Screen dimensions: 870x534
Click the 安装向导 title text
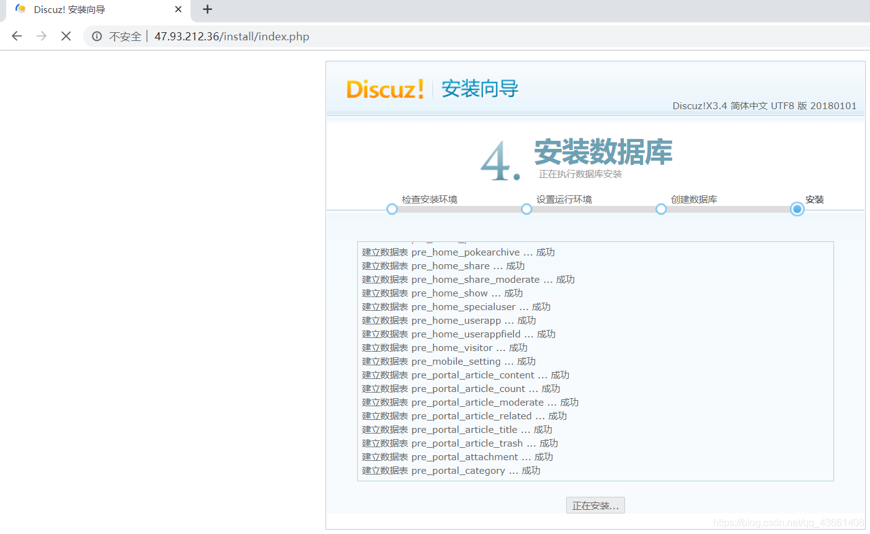pyautogui.click(x=480, y=89)
